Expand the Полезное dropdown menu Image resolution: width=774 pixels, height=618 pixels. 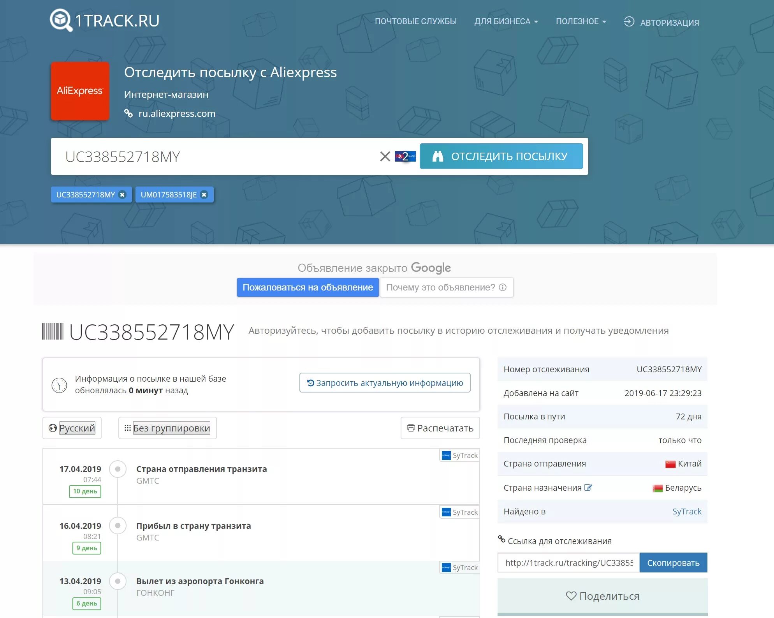581,21
